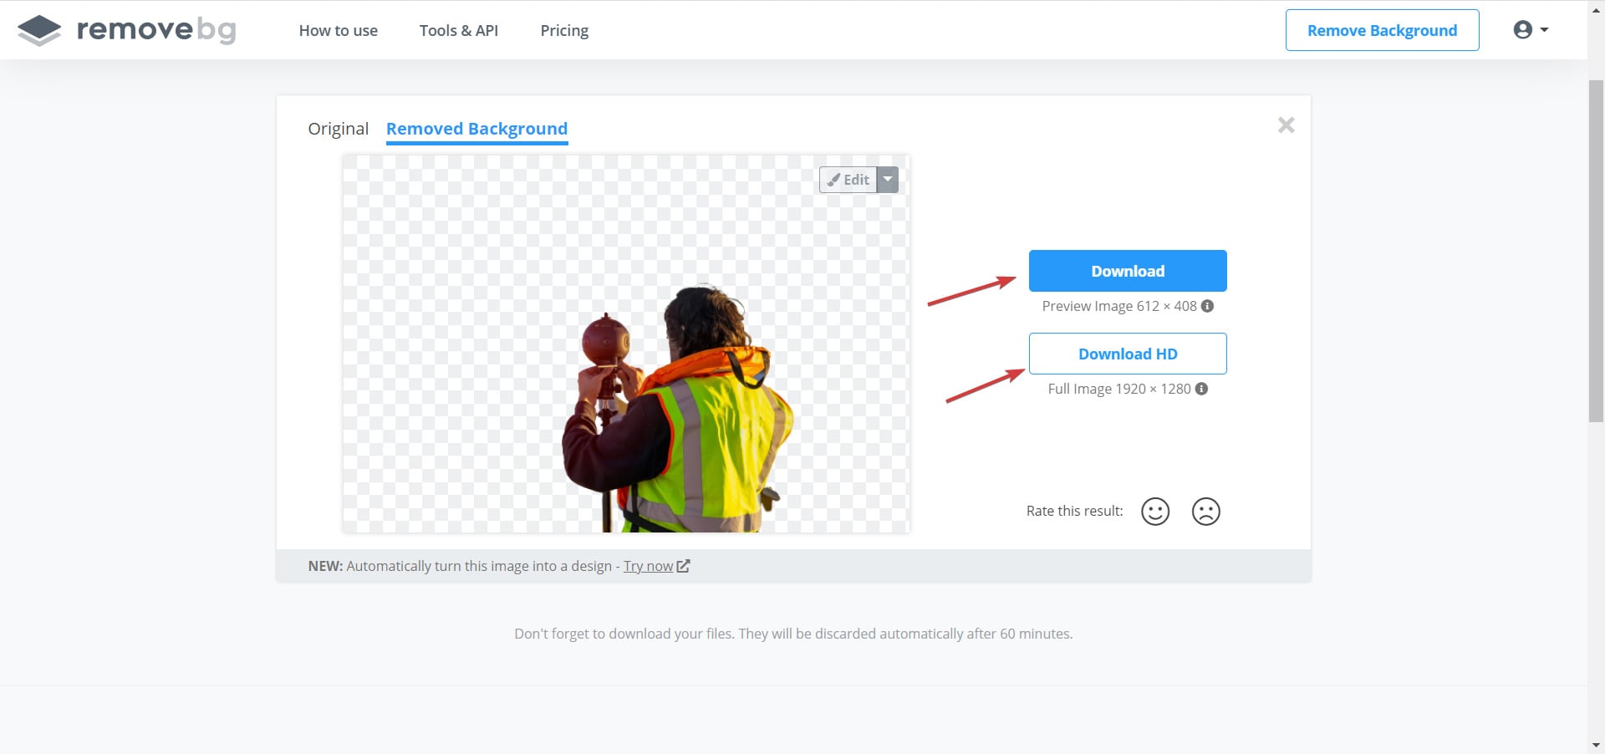Go to the Pricing page
Screen dimensions: 1605x754
[x=564, y=31]
